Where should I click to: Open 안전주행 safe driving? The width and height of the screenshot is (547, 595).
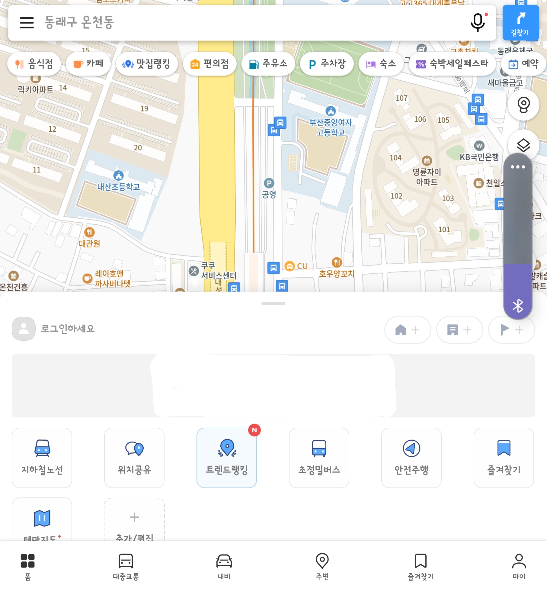point(411,458)
